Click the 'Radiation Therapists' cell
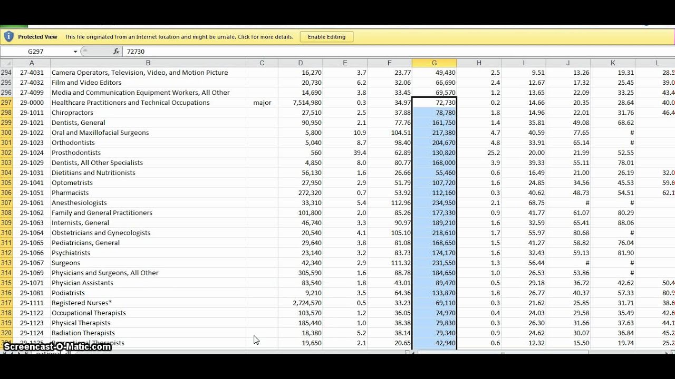 pos(148,333)
